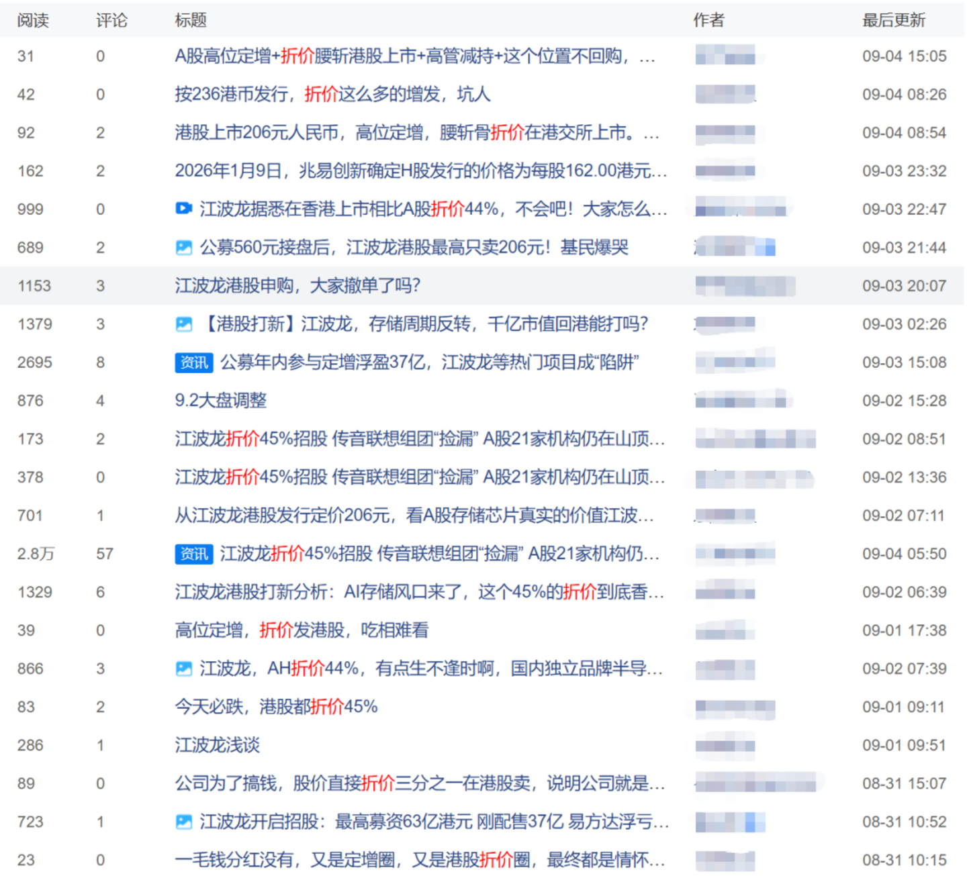Click read count 1153

tap(34, 286)
